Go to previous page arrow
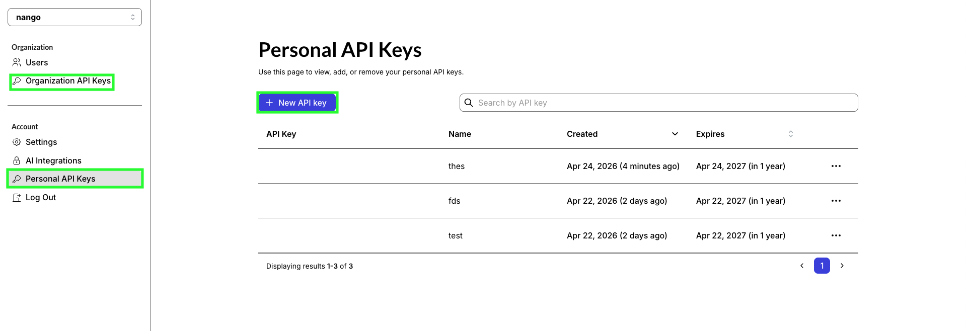Viewport: 966px width, 331px height. pos(802,266)
